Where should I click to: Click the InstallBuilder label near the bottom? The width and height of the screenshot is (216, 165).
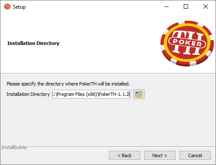(x=15, y=147)
